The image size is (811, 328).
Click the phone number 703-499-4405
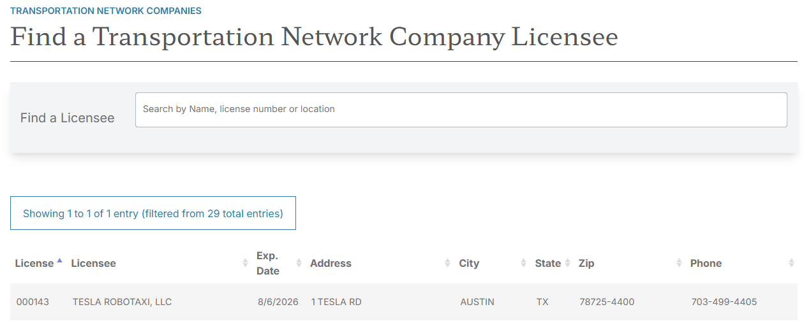coord(724,302)
